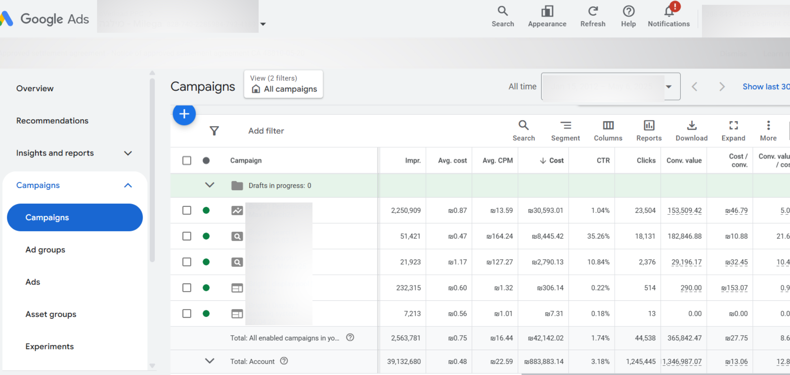790x375 pixels.
Task: Click help icon next to Total: Account
Action: pyautogui.click(x=284, y=361)
